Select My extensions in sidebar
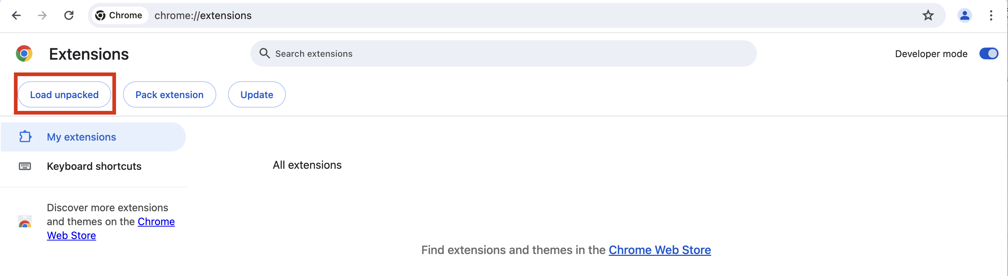 81,137
